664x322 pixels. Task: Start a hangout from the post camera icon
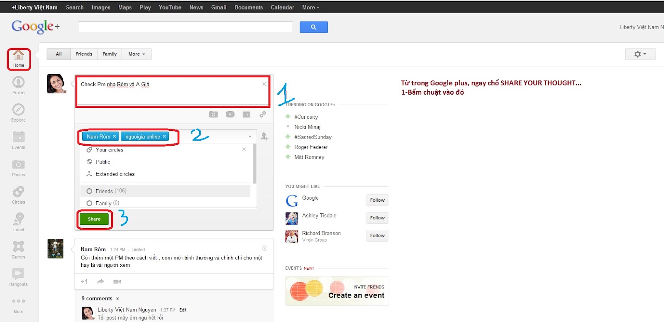point(117,281)
